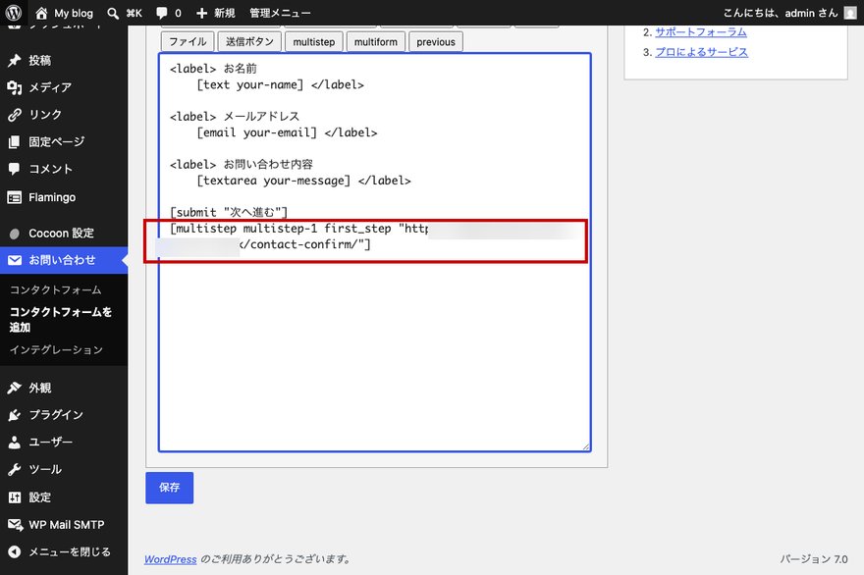
Task: Open プラグイン in the sidebar
Action: coord(56,415)
